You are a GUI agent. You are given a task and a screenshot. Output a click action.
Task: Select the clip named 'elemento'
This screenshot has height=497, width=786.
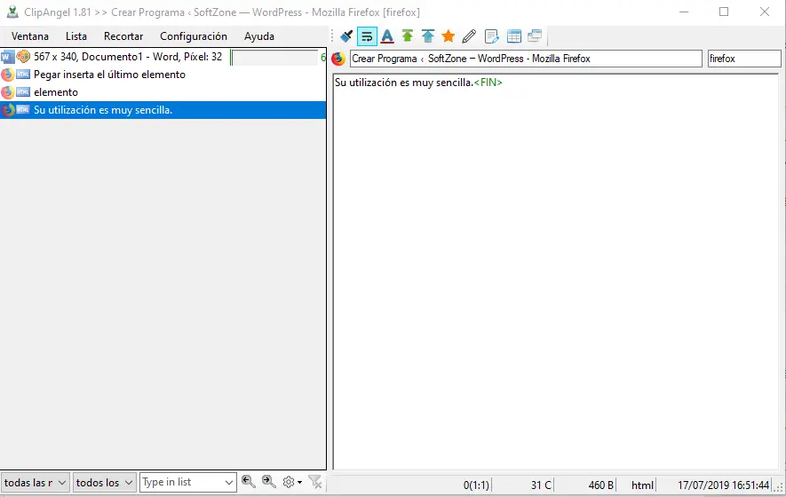[x=163, y=92]
